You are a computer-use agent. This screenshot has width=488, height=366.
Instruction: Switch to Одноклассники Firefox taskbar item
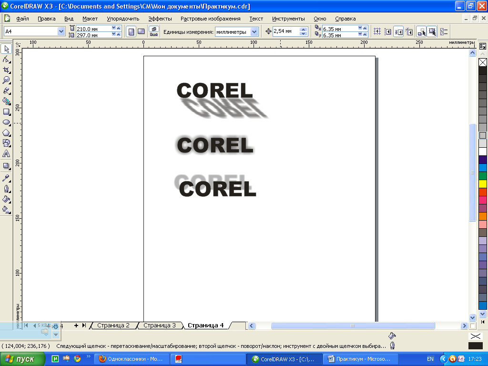pyautogui.click(x=133, y=359)
